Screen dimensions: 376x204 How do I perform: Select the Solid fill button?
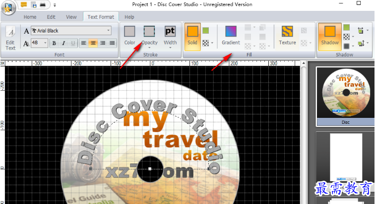pos(192,36)
